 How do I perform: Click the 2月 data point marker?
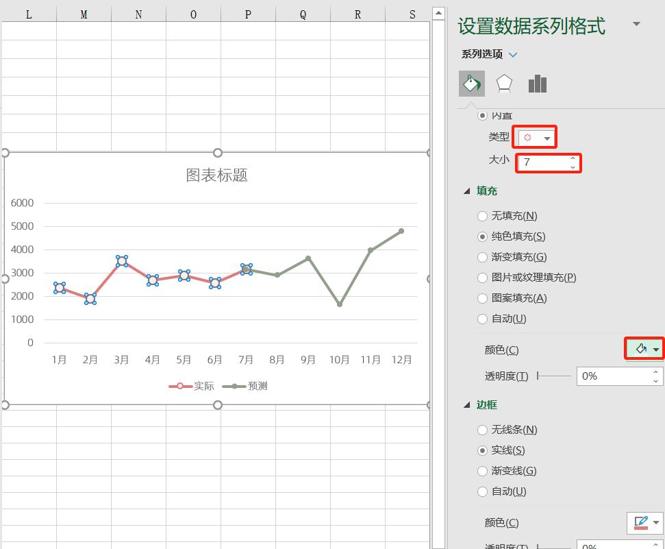click(90, 299)
